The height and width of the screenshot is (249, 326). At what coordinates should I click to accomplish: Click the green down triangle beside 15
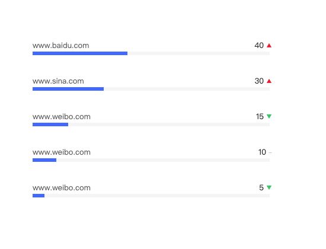tap(269, 116)
